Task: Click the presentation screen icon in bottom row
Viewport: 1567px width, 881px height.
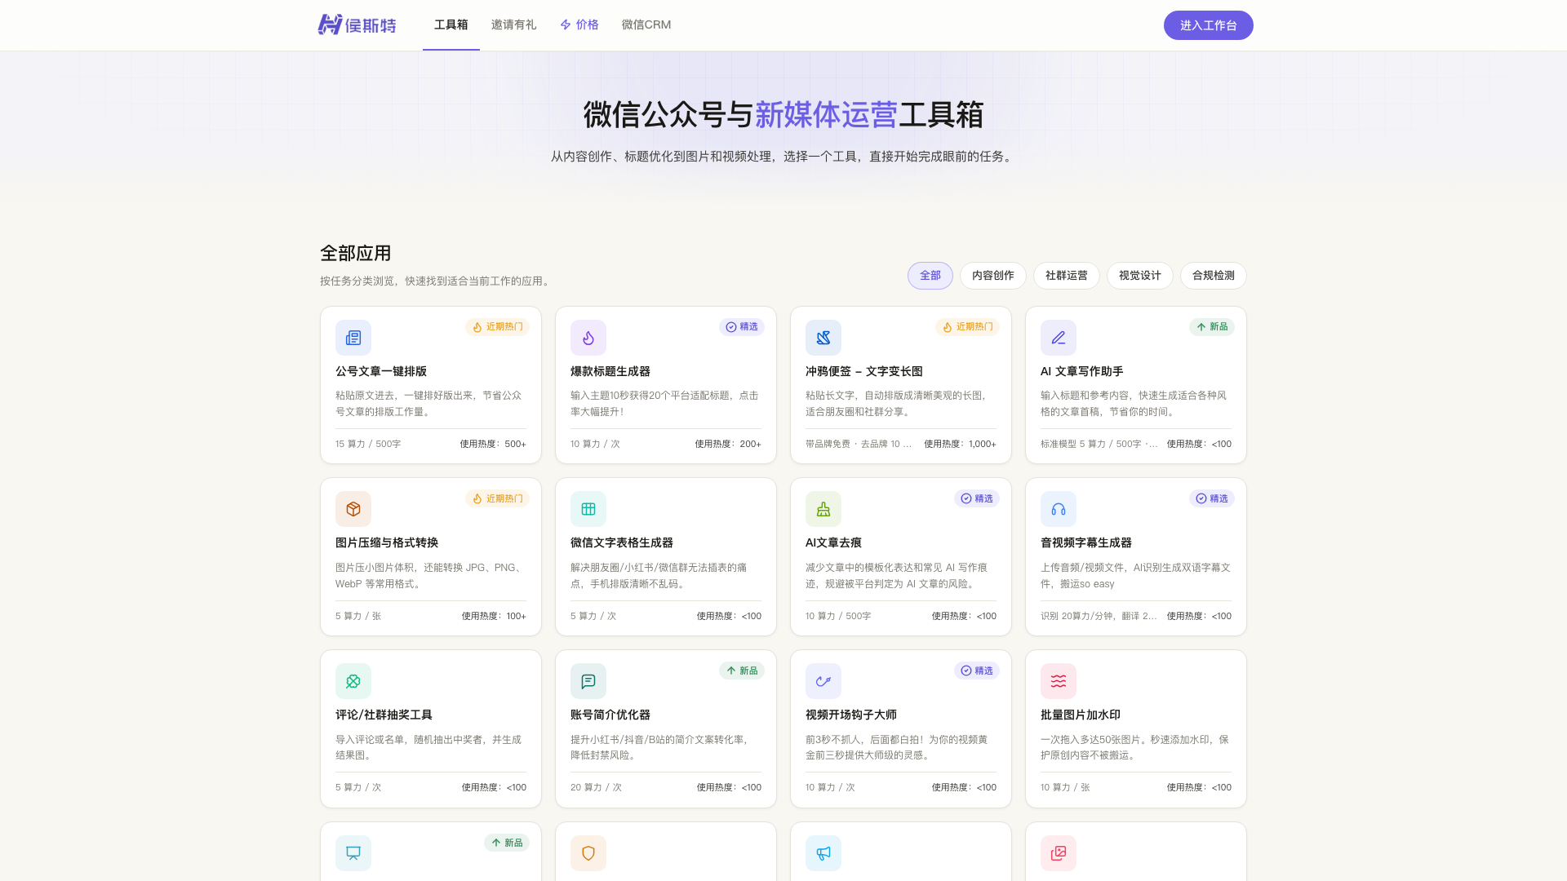Action: [x=353, y=853]
